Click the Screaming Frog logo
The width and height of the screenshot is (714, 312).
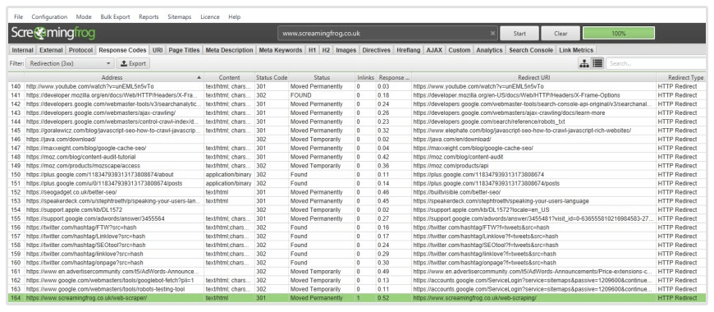(53, 33)
